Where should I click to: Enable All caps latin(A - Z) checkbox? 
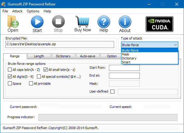click(x=10, y=69)
